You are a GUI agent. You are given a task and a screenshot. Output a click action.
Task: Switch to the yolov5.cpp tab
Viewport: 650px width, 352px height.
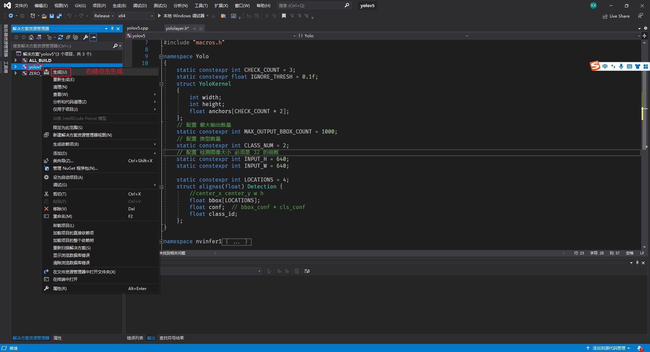click(137, 28)
